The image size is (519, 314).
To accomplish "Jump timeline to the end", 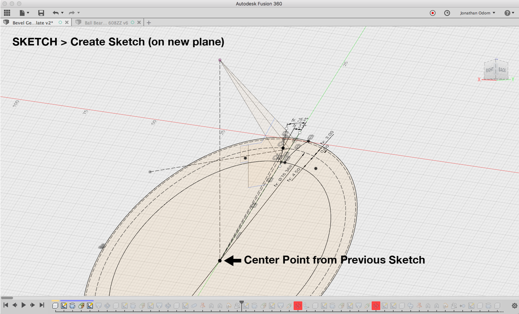I will (42, 305).
